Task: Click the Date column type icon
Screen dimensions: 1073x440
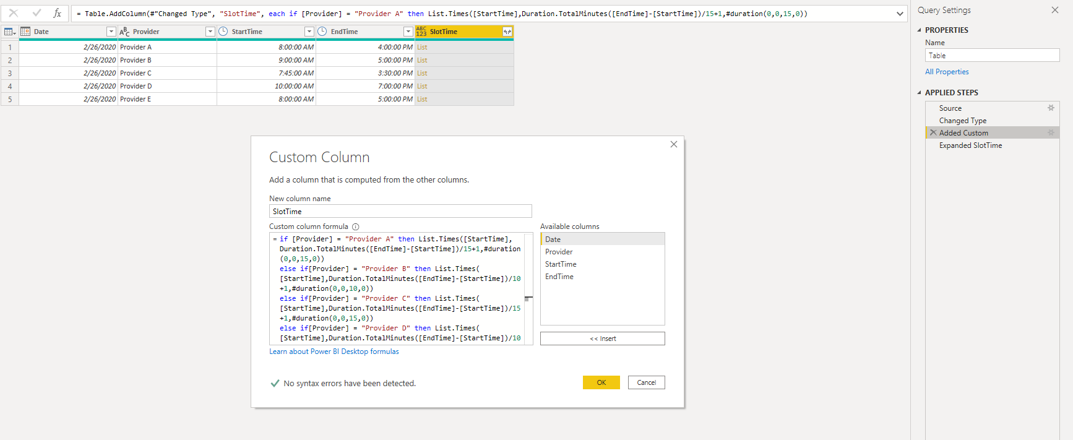Action: 25,32
